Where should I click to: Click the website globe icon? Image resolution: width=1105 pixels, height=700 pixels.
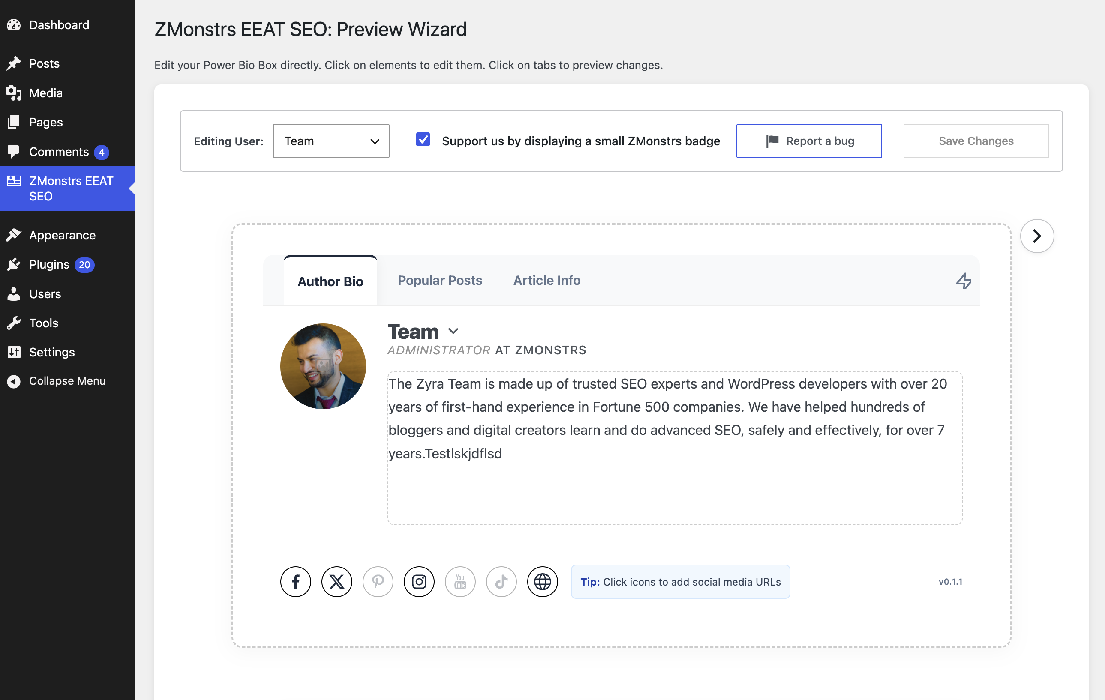tap(542, 582)
